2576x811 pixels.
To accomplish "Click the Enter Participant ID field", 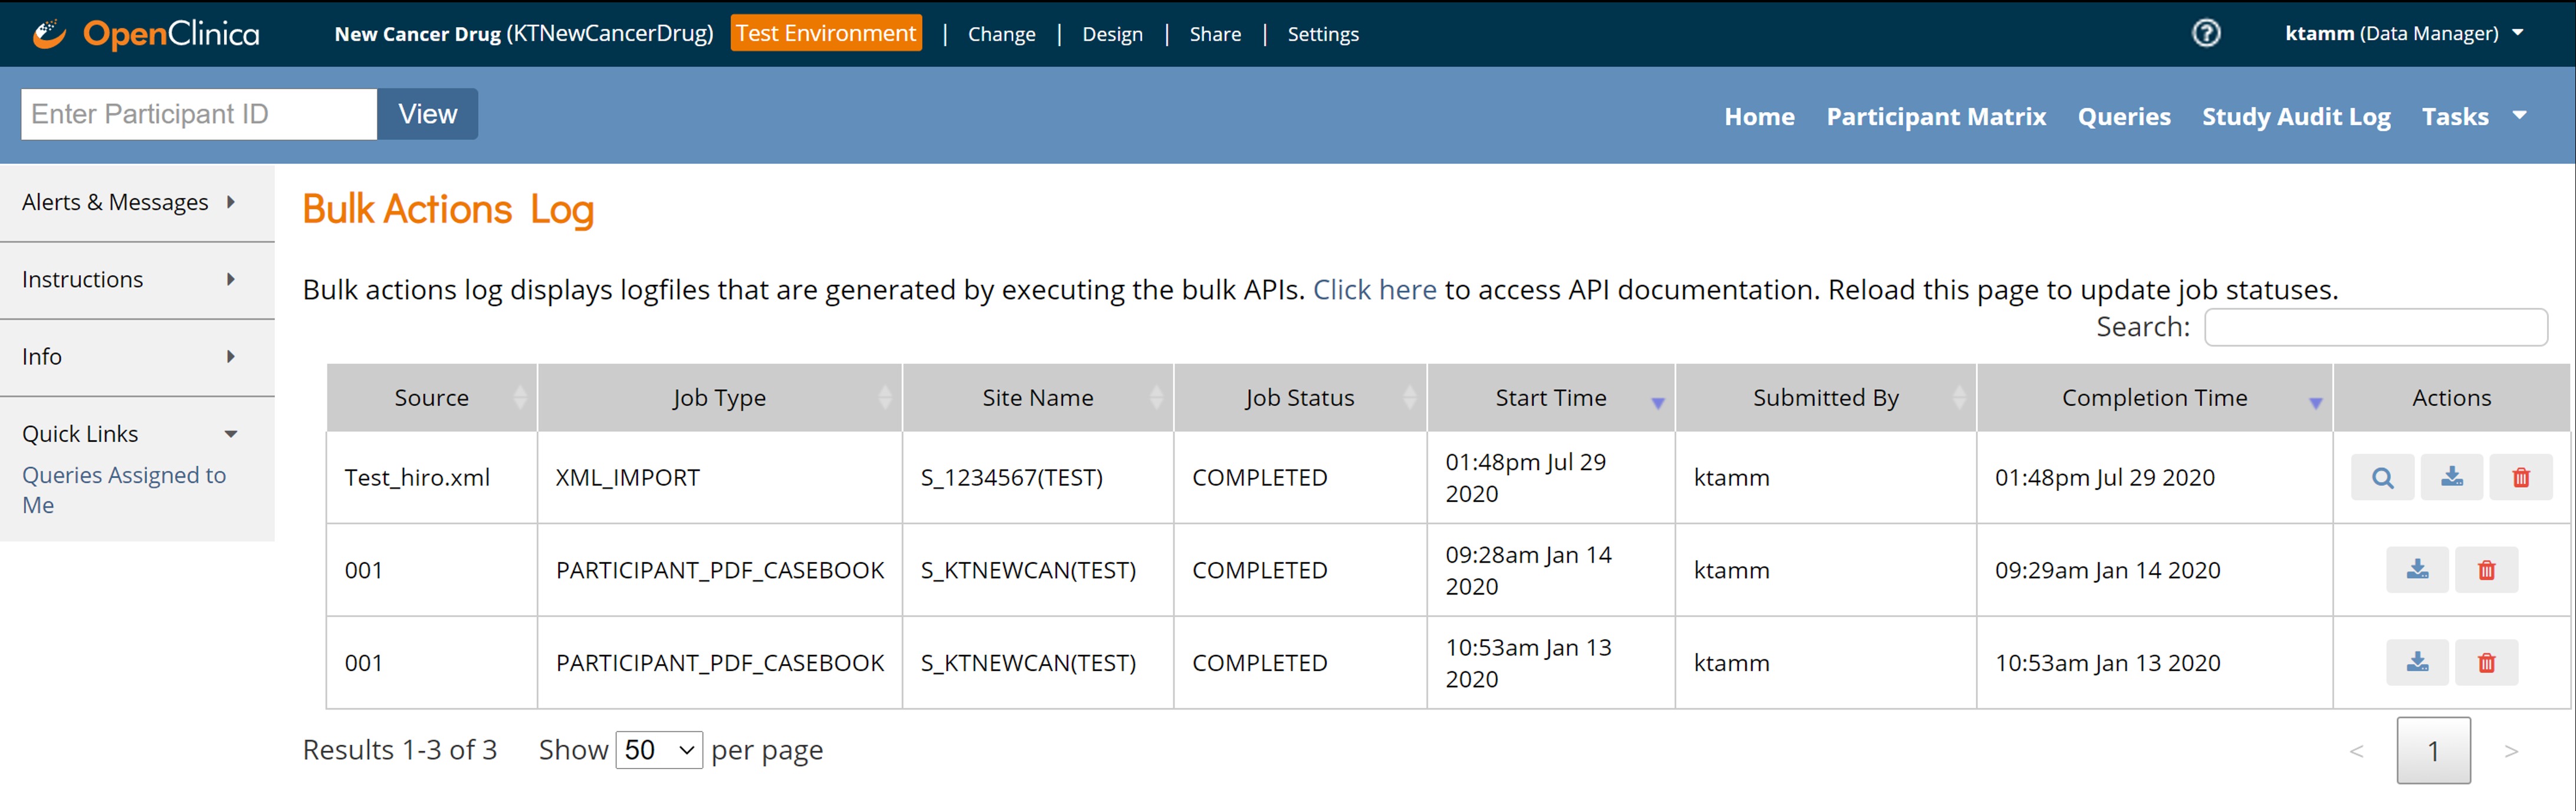I will [199, 114].
